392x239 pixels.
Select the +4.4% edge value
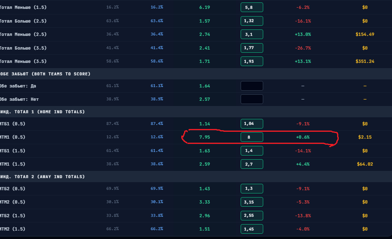303,164
